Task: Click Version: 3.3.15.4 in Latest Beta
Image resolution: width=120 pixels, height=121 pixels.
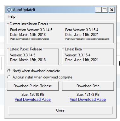Action: tap(78, 55)
